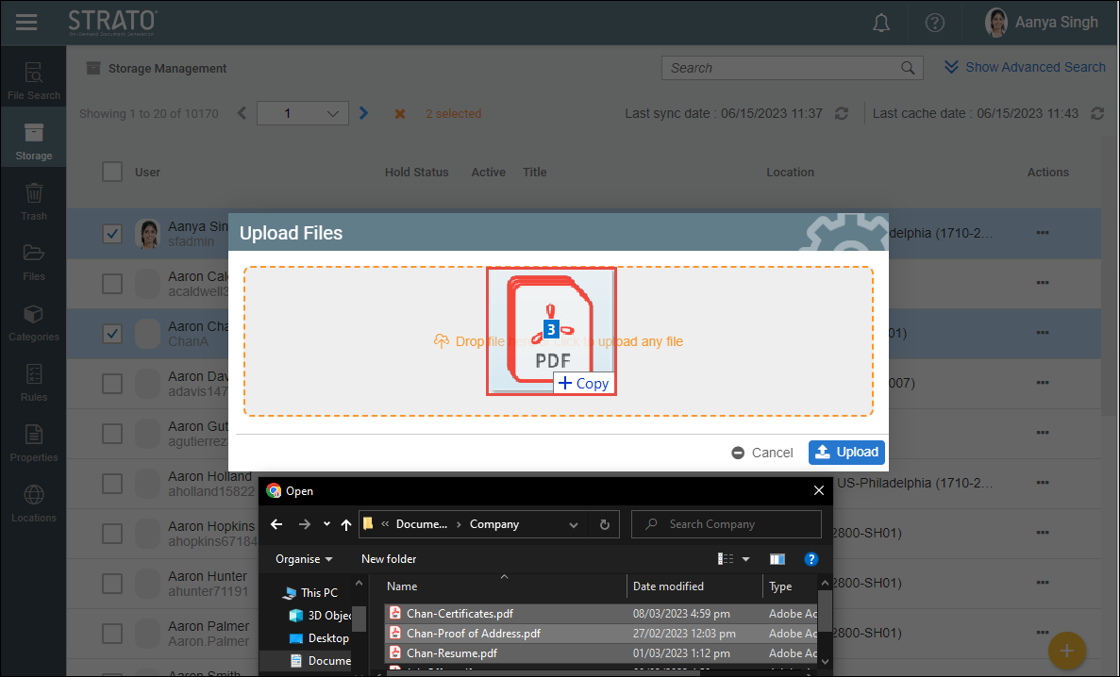This screenshot has height=677, width=1120.
Task: Check the Aaron Holland row checkbox
Action: [112, 484]
